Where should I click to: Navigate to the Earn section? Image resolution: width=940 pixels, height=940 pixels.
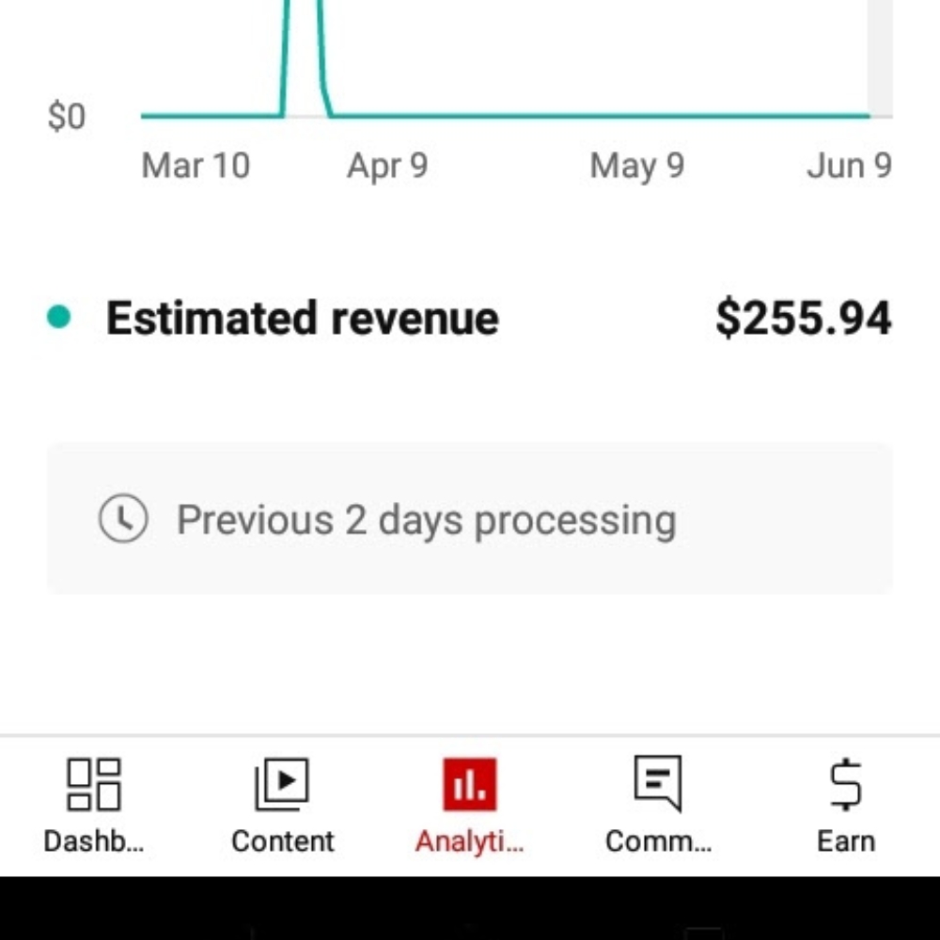point(845,808)
